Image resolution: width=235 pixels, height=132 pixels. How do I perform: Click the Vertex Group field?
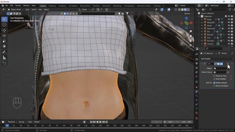(x=220, y=72)
